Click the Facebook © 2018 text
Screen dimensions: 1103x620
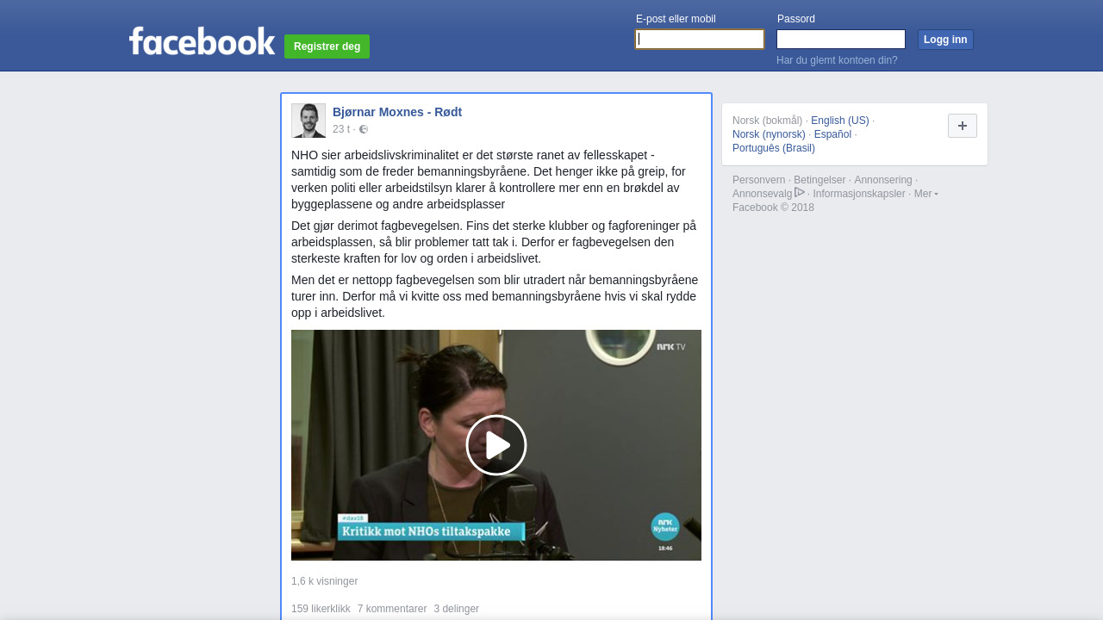point(773,208)
